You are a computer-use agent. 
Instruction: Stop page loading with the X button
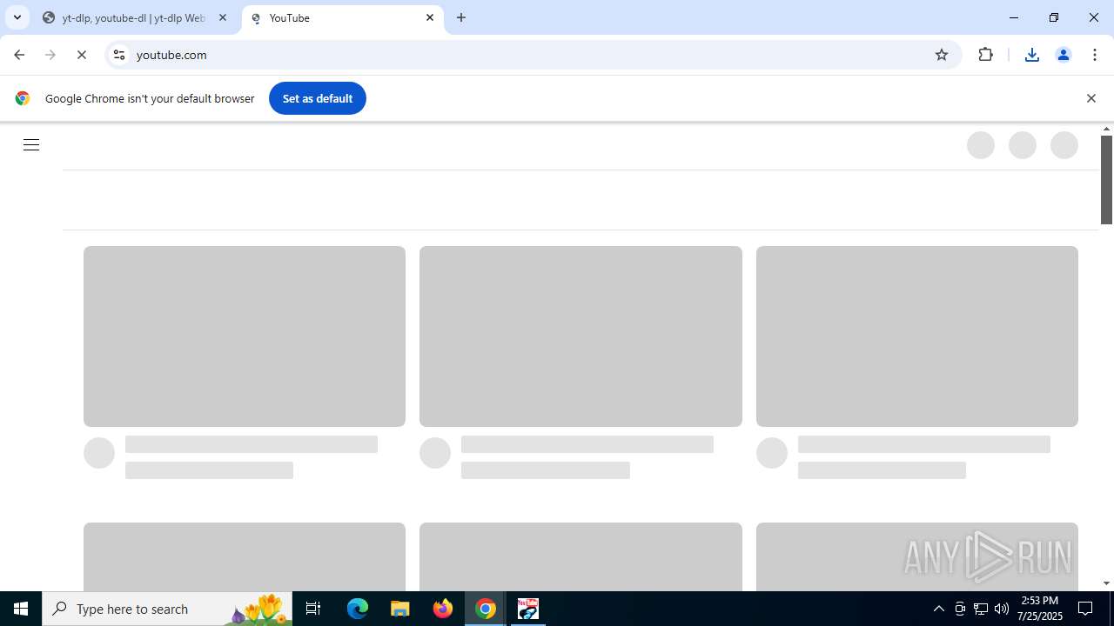tap(82, 55)
